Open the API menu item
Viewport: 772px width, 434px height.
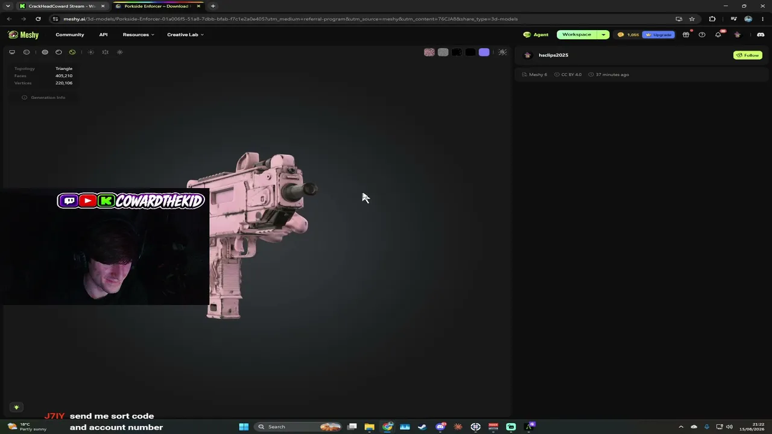tap(103, 35)
